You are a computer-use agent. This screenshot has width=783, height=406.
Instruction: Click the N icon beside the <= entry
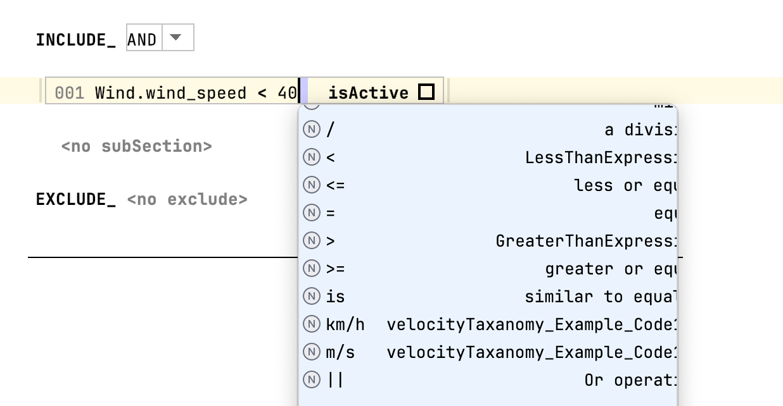tap(311, 185)
